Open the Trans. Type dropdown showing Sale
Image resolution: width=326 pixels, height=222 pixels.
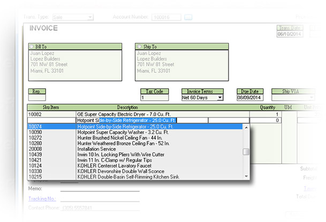coord(90,17)
